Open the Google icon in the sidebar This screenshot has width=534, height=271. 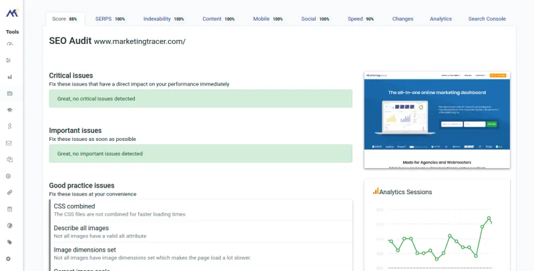[x=9, y=126]
